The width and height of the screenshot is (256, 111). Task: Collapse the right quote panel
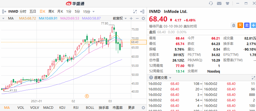142,12
